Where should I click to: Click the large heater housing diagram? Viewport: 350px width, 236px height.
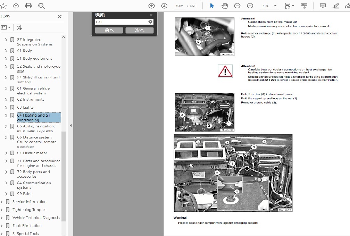[233, 173]
